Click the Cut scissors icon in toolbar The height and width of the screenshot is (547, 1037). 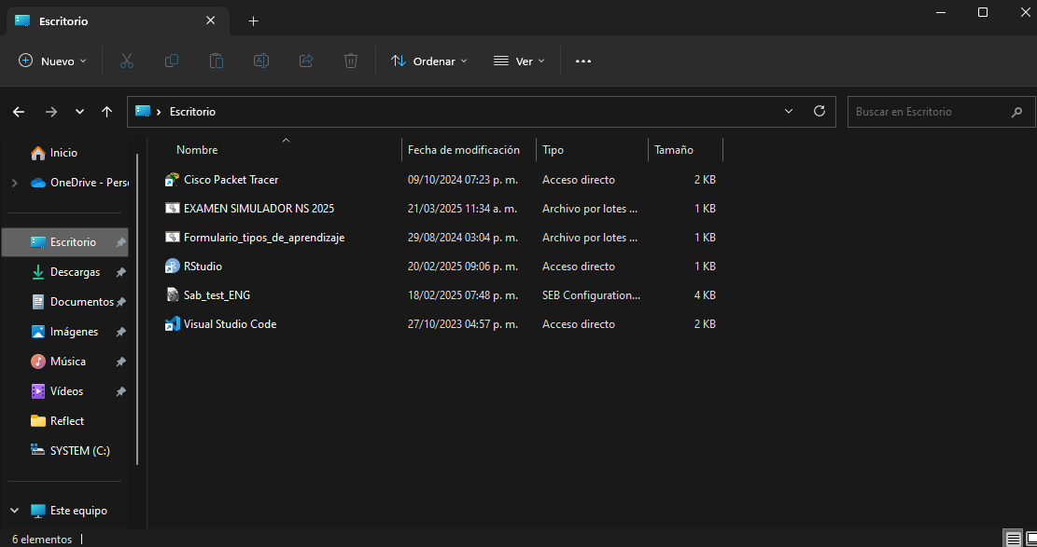pyautogui.click(x=127, y=61)
